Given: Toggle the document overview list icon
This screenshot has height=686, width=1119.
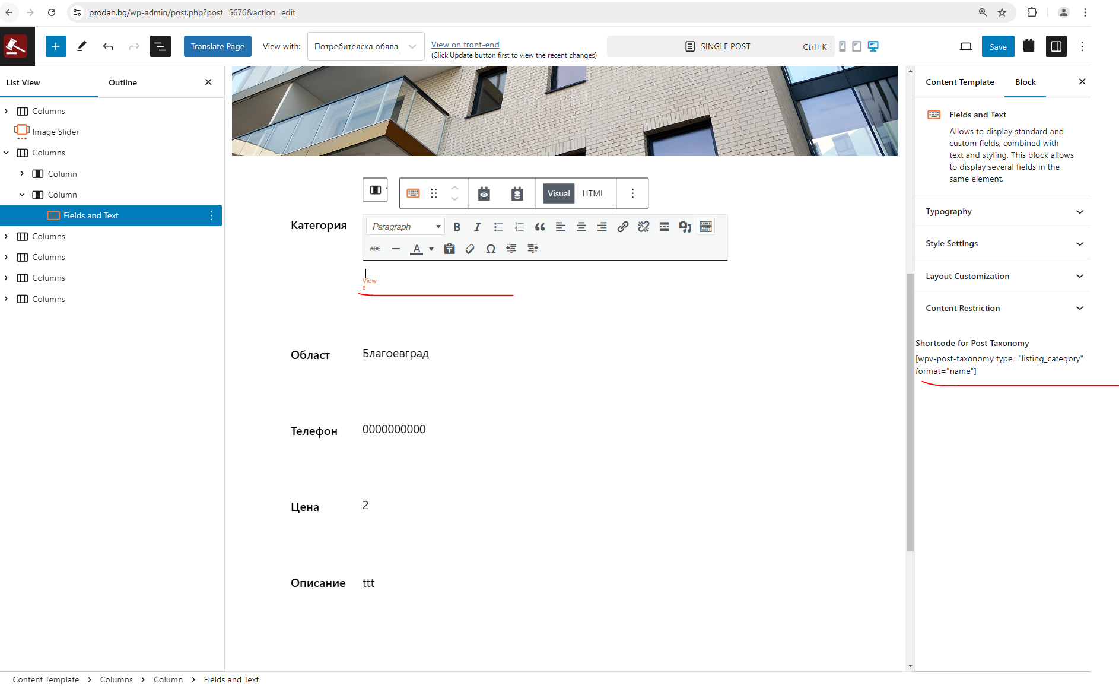Looking at the screenshot, I should click(160, 46).
